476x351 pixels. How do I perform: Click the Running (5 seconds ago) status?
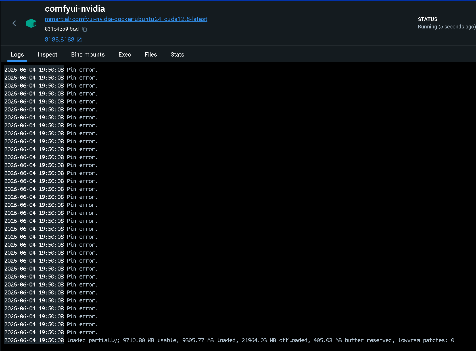pyautogui.click(x=447, y=27)
